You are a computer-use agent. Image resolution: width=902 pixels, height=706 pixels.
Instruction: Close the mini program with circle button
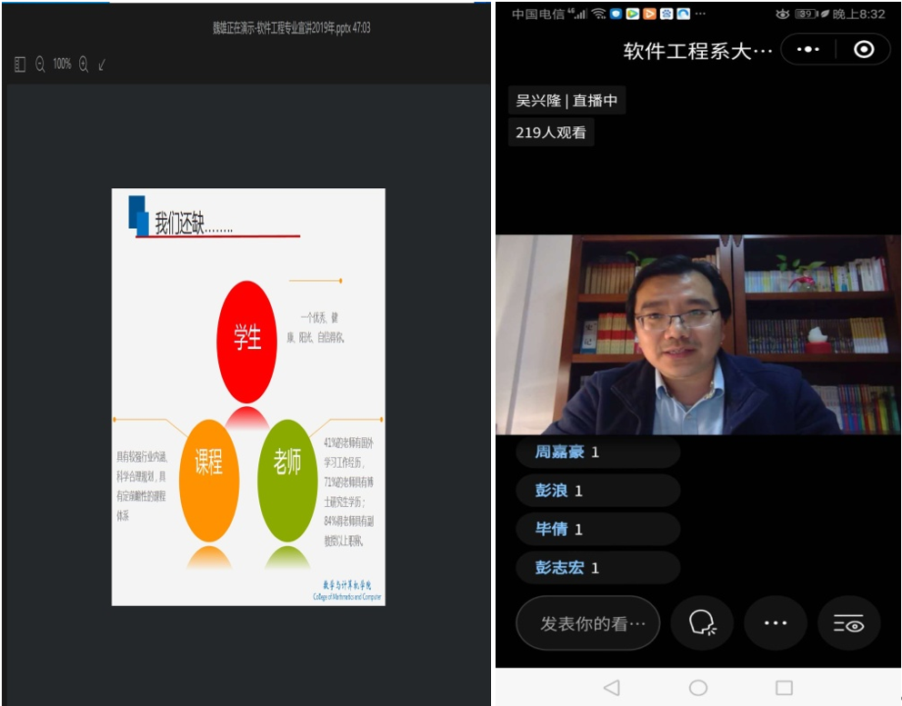(864, 49)
